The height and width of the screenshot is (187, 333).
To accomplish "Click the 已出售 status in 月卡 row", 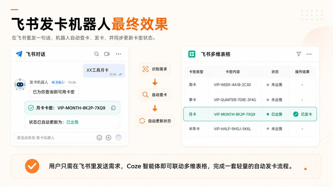I will (275, 114).
